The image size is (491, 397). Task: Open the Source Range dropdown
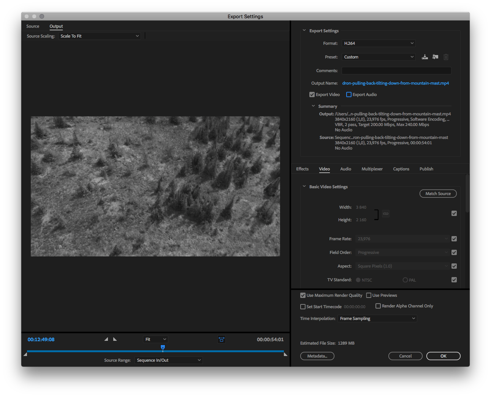[168, 360]
